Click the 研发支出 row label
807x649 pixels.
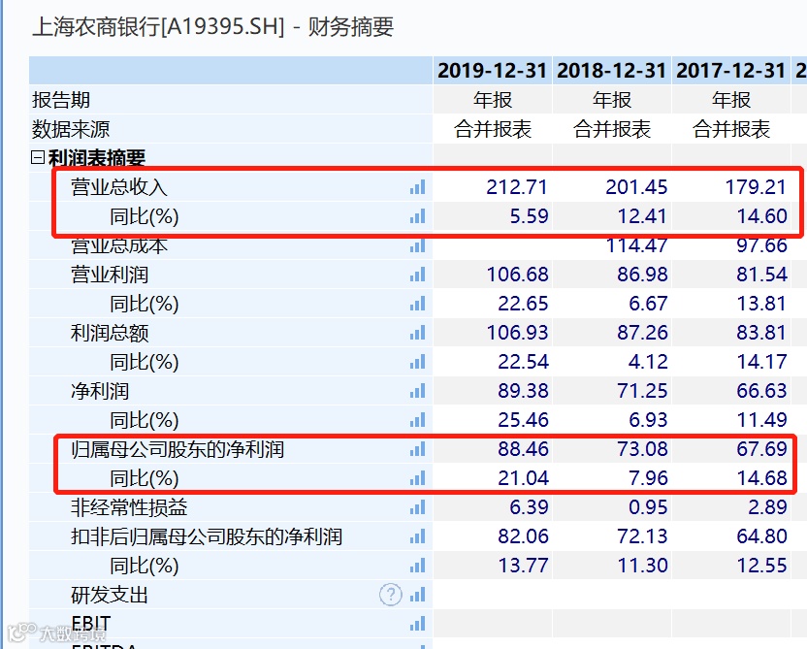[x=109, y=595]
